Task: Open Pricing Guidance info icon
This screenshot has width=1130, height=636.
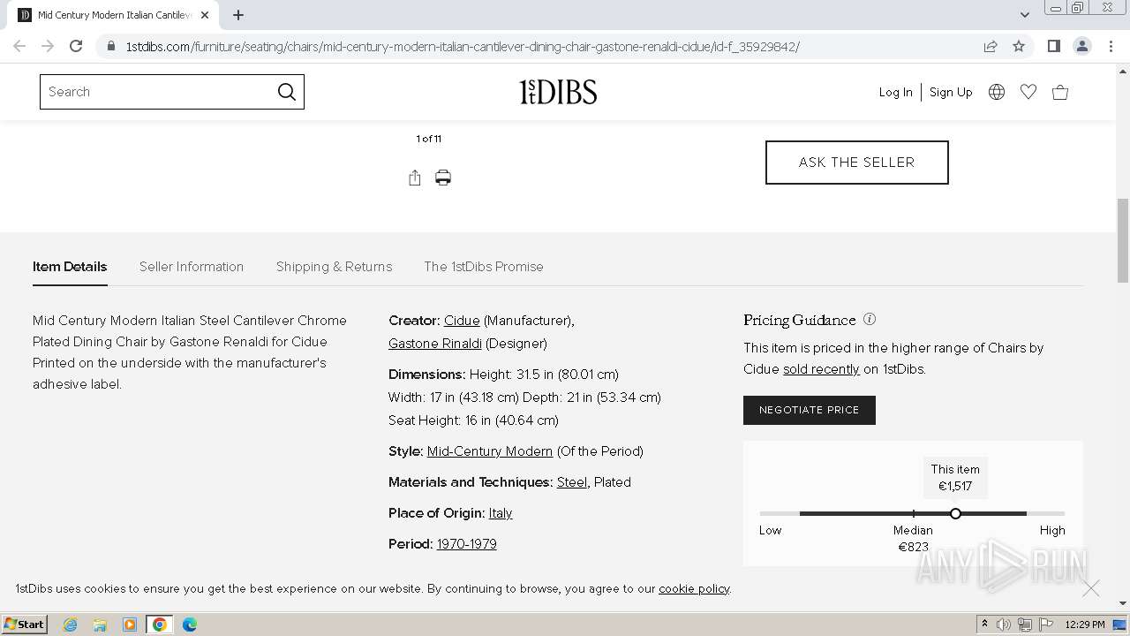Action: (870, 320)
